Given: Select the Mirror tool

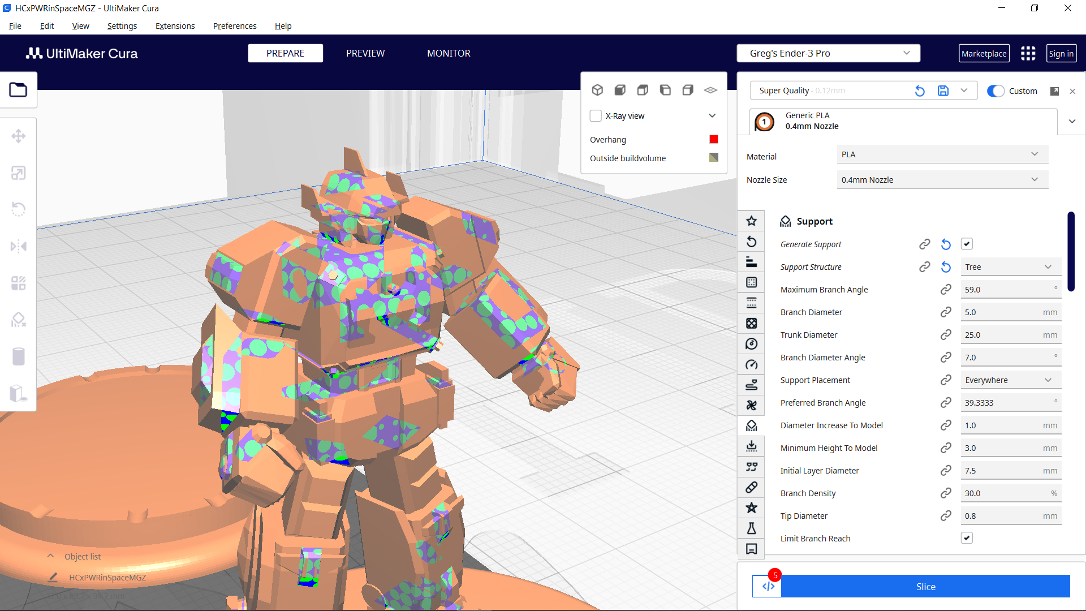Looking at the screenshot, I should tap(19, 246).
